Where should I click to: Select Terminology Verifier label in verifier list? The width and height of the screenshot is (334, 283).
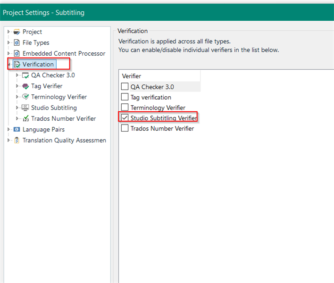158,108
